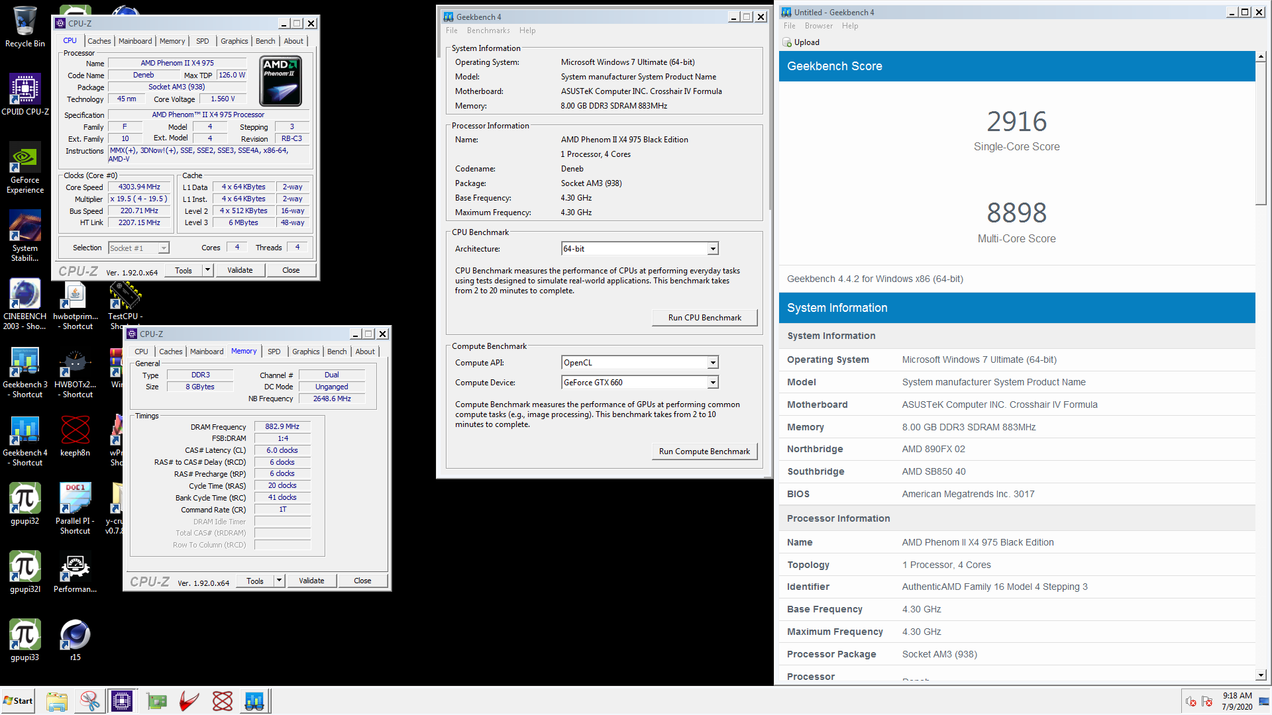Viewport: 1272px width, 715px height.
Task: Open SPD tab in Memory CPU-Z window
Action: pyautogui.click(x=274, y=352)
